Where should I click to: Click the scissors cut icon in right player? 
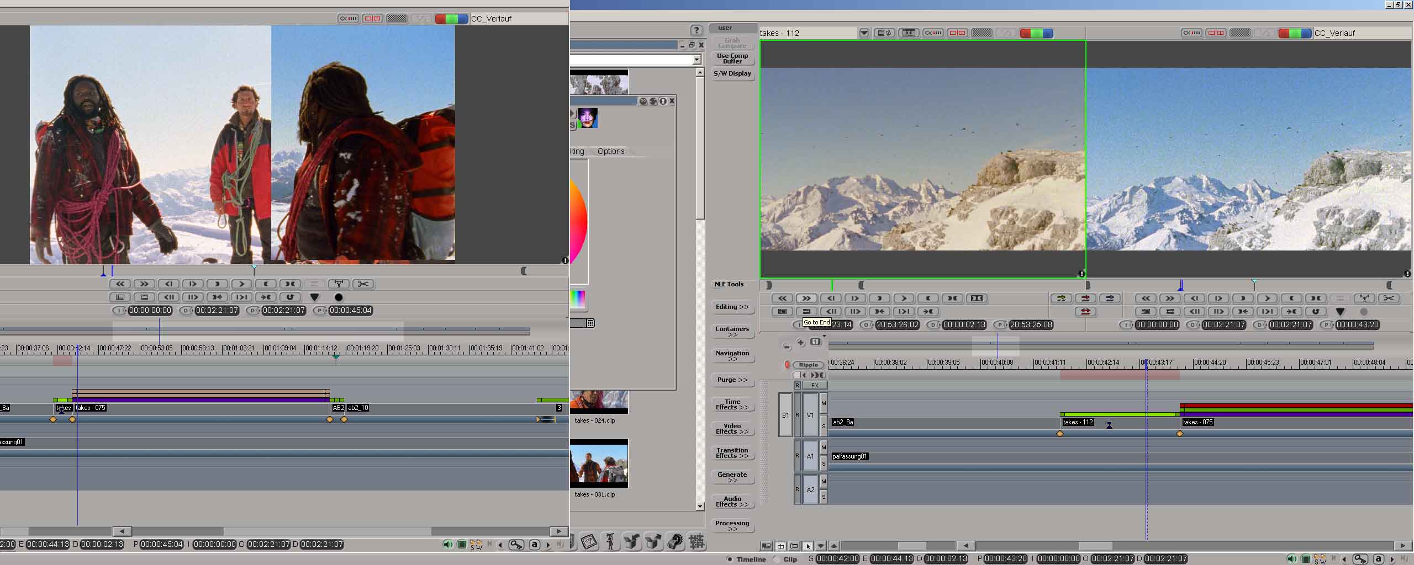click(x=1388, y=299)
